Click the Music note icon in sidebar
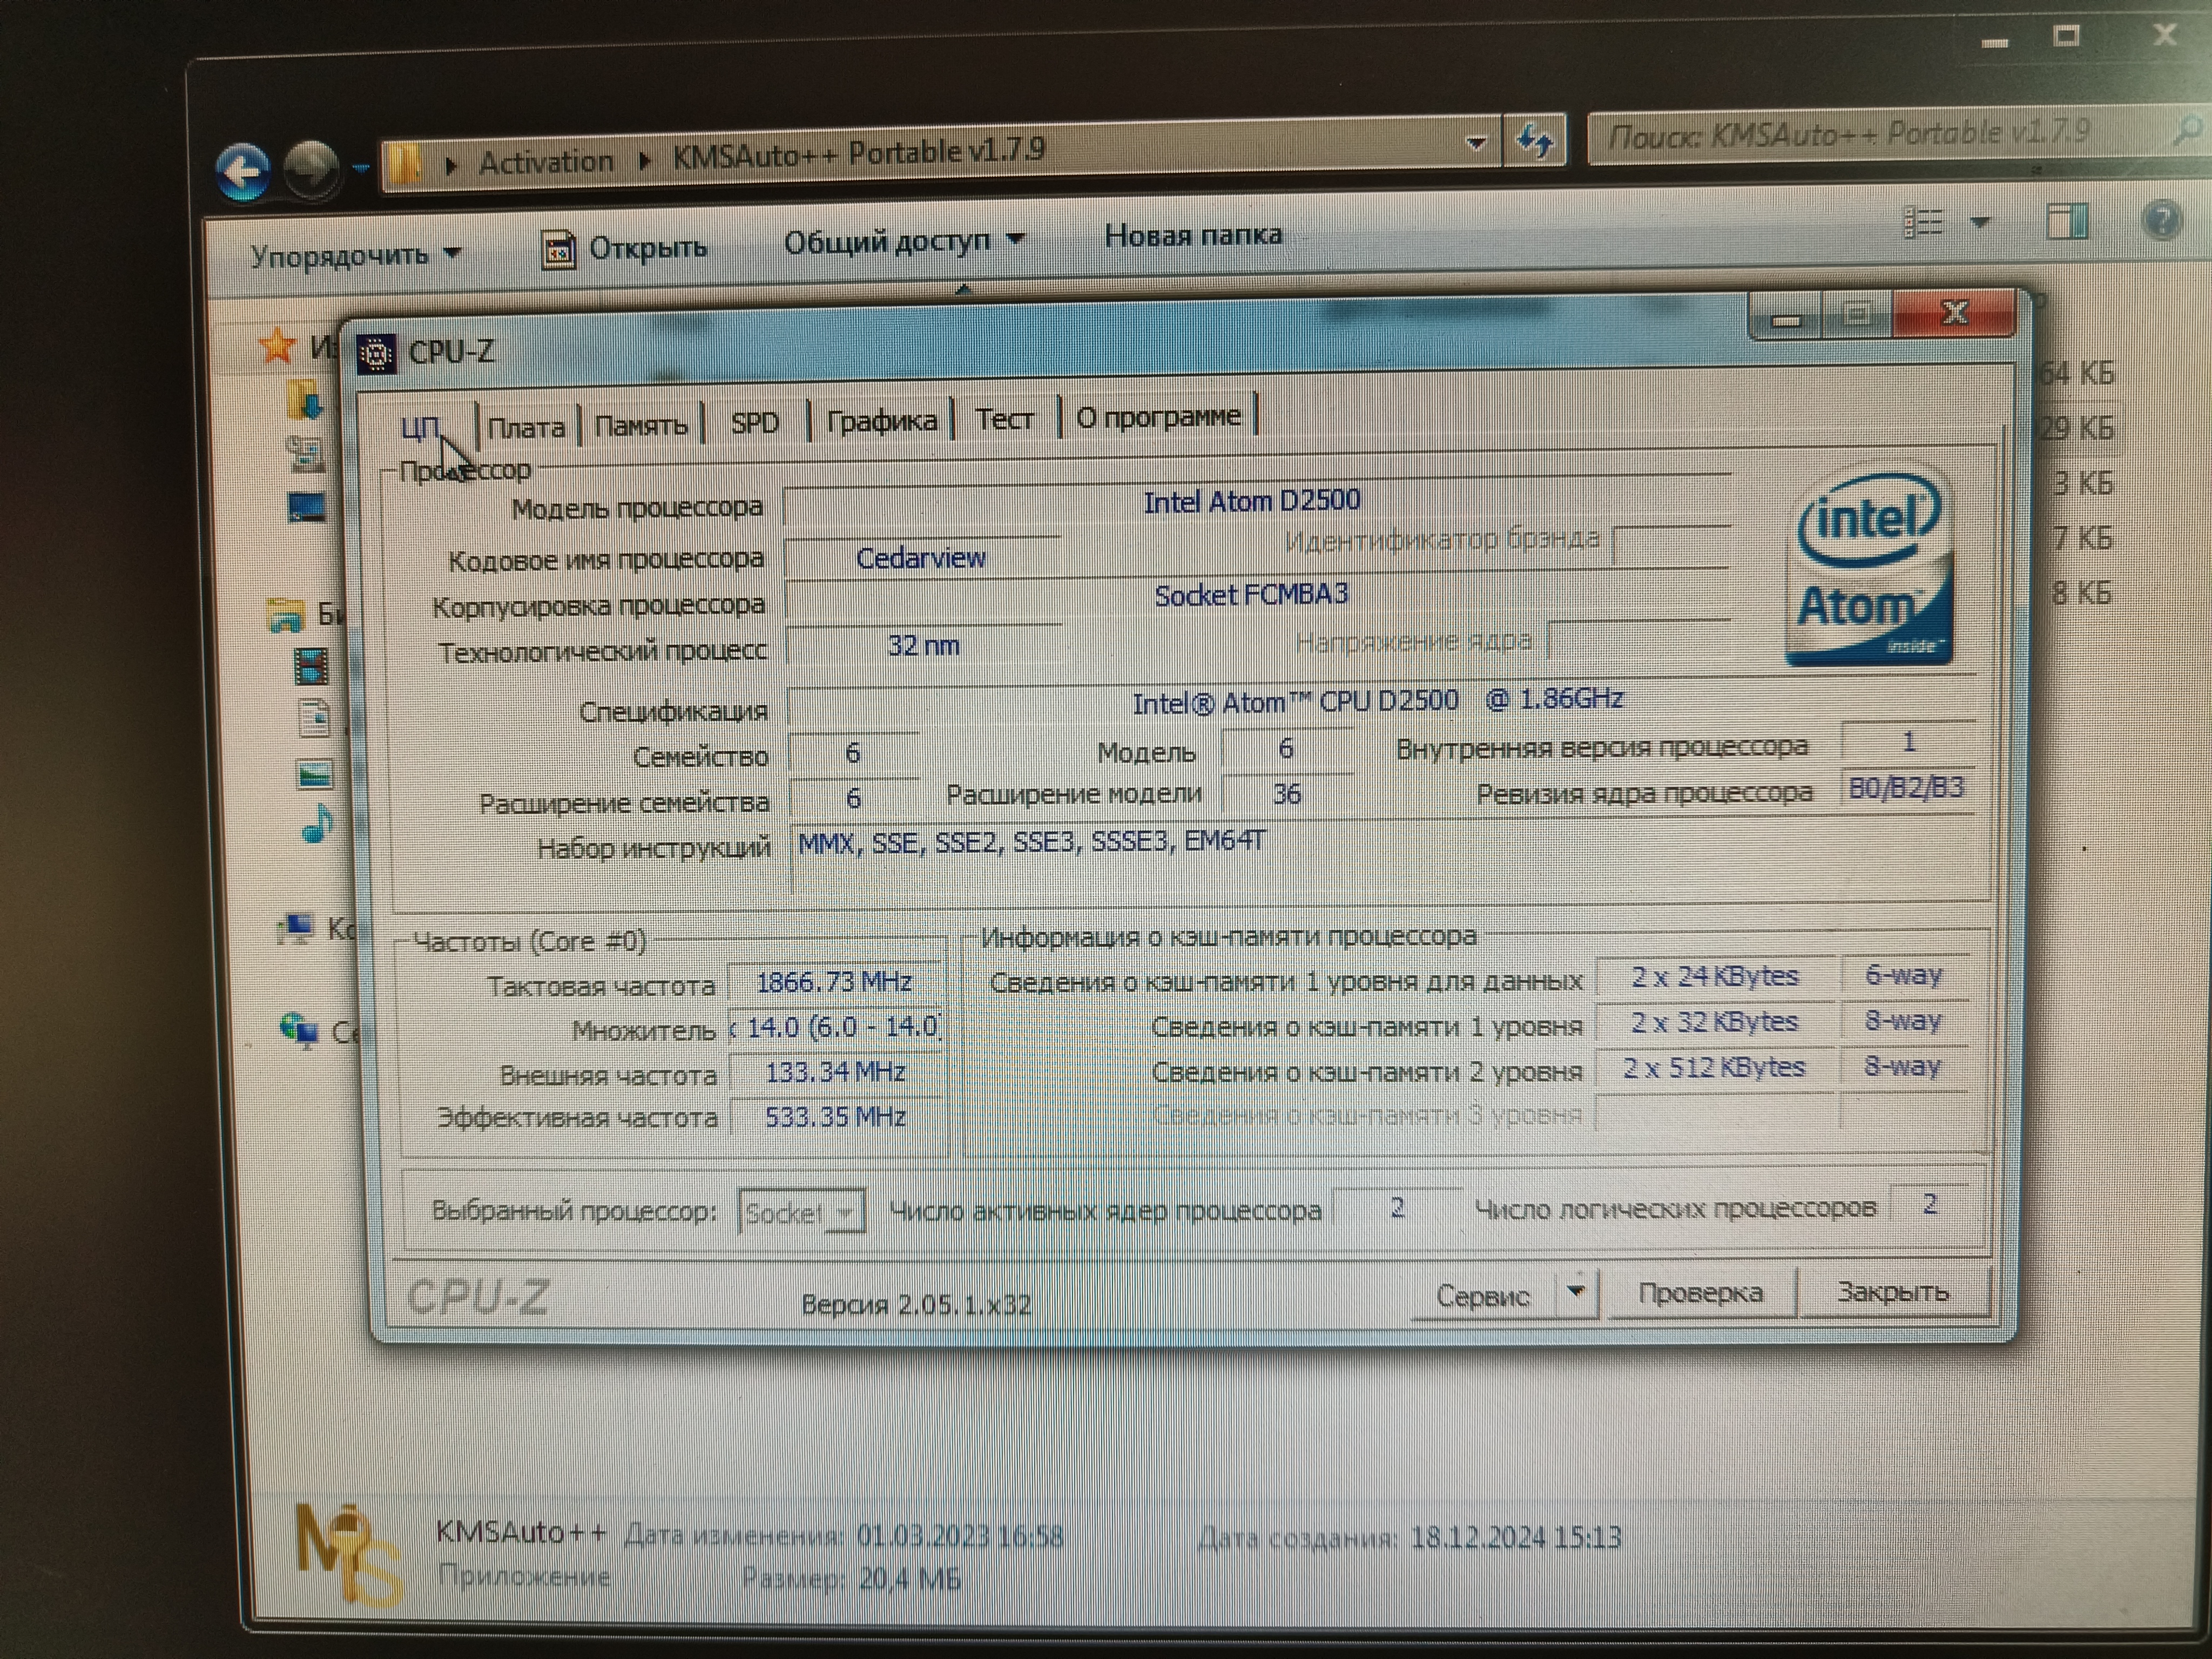Screen dimensions: 2212x1659 [317, 826]
